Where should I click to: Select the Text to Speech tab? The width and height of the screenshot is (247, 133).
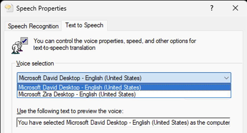pos(84,25)
